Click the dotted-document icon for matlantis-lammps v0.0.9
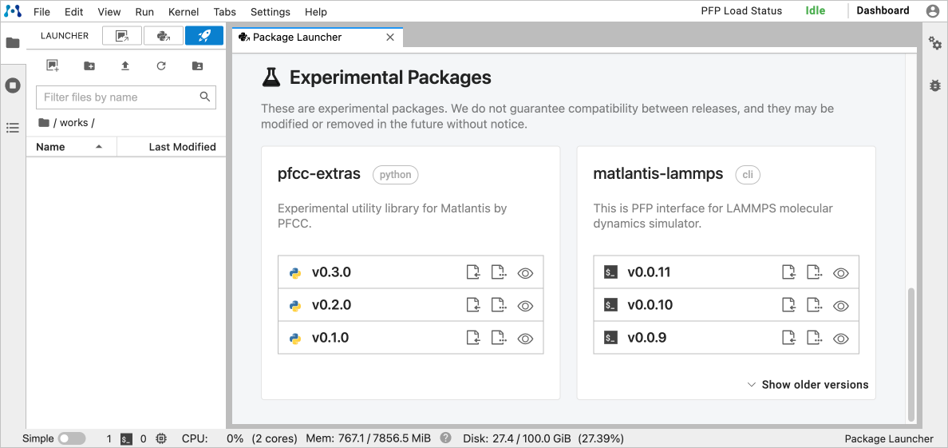The width and height of the screenshot is (948, 448). pyautogui.click(x=814, y=338)
